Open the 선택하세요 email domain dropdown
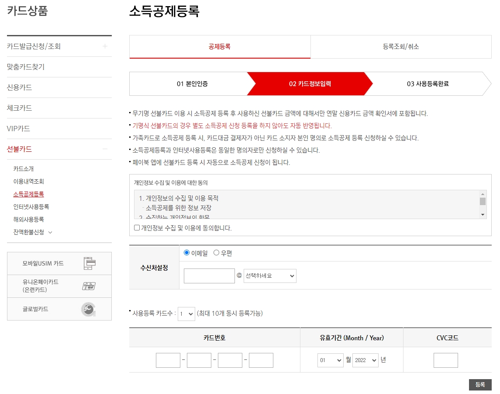 [x=269, y=275]
